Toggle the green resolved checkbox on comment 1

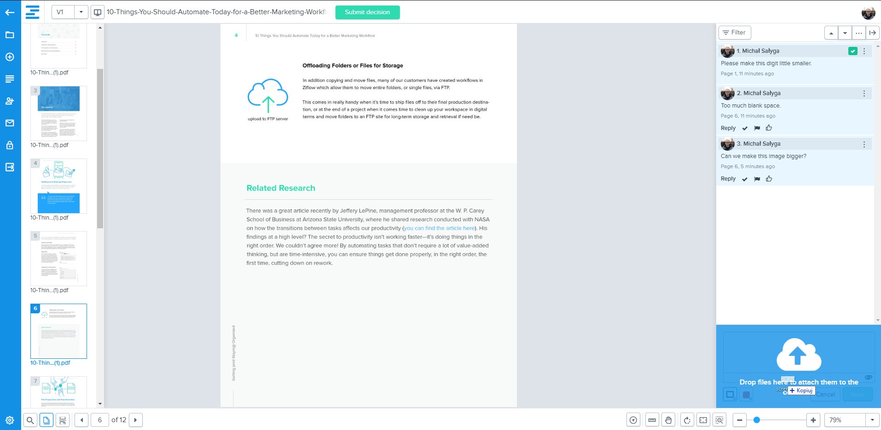(x=852, y=51)
